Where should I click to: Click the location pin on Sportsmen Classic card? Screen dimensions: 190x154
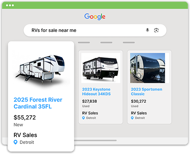[x=132, y=118]
